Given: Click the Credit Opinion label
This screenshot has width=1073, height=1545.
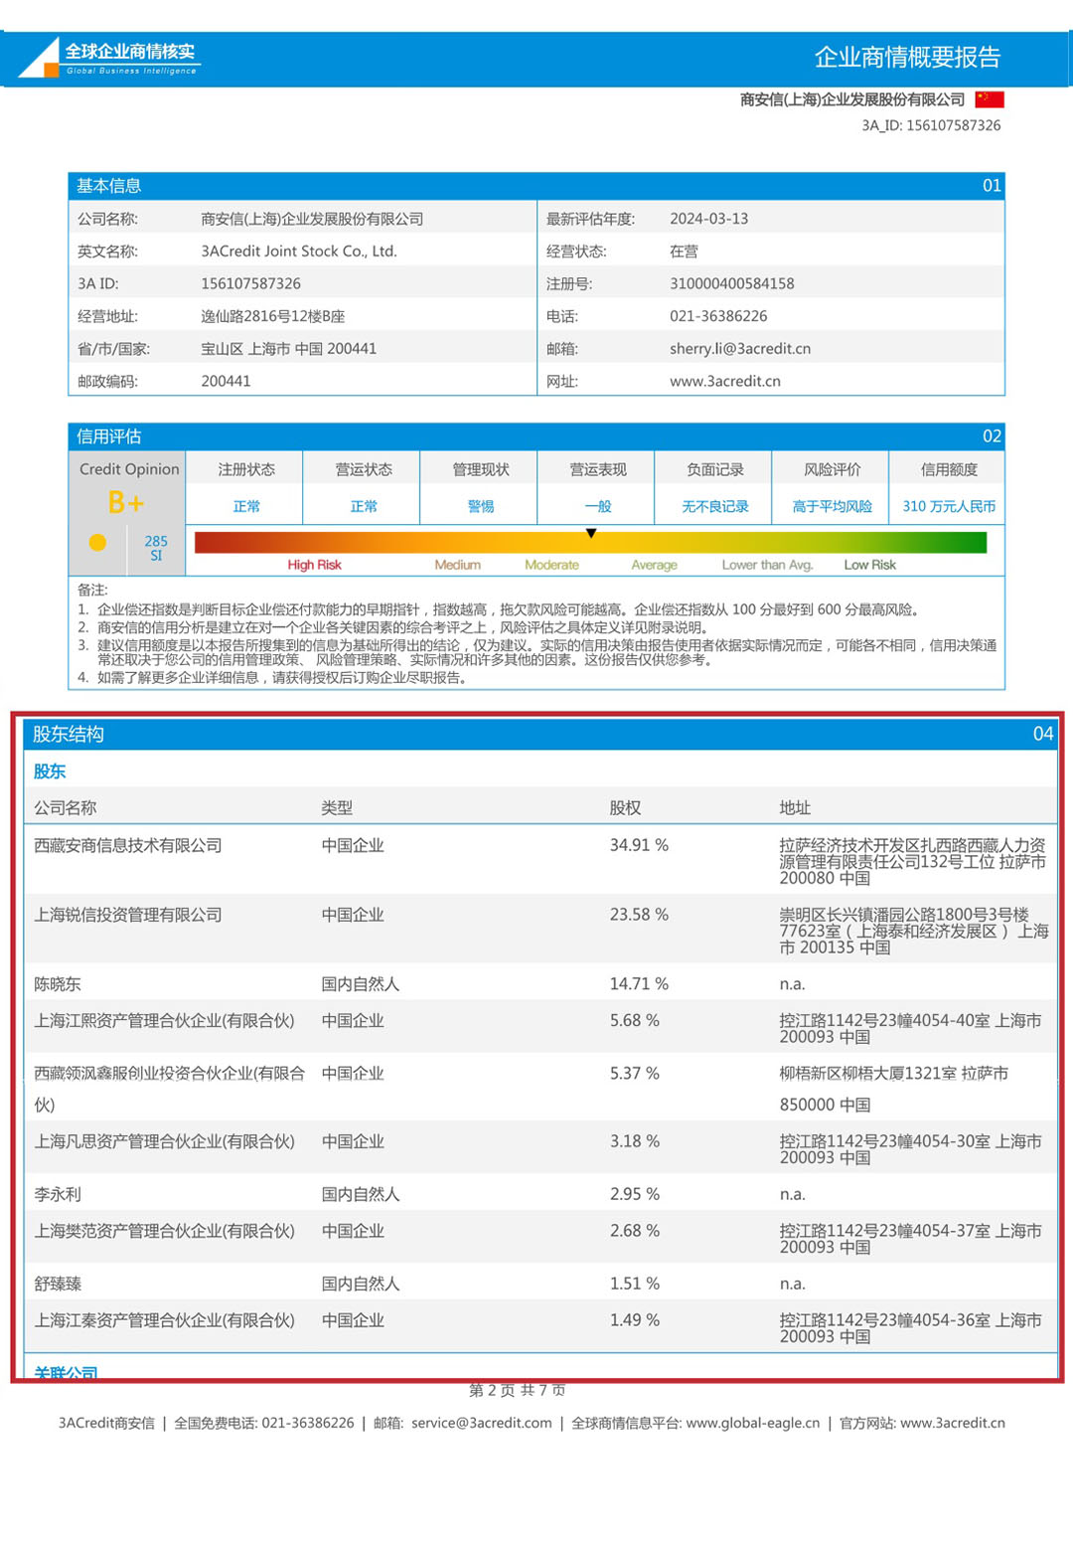Looking at the screenshot, I should click(129, 469).
